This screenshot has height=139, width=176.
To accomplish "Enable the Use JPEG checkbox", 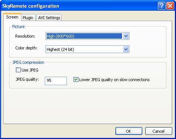I will tap(18, 70).
